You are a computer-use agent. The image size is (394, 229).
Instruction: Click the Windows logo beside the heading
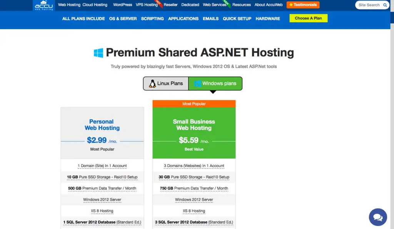click(x=98, y=53)
